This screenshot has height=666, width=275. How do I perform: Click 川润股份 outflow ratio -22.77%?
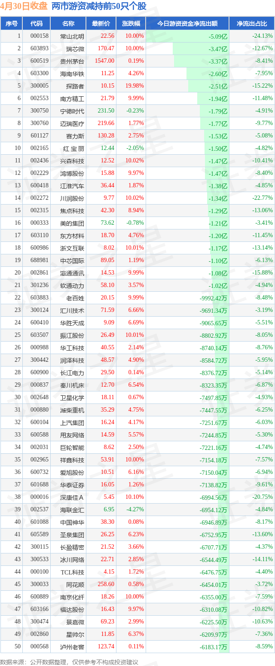[263, 198]
